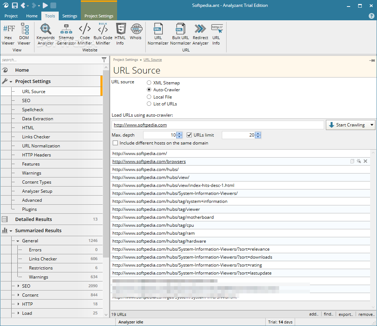Select the Local File radio option
This screenshot has width=377, height=326.
(x=149, y=97)
